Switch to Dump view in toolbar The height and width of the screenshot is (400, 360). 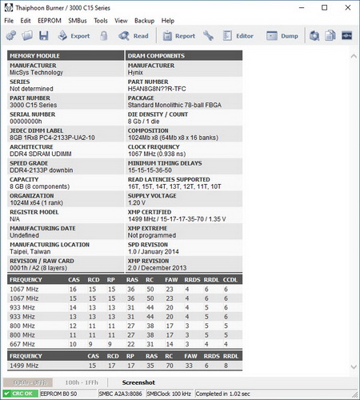[x=282, y=36]
